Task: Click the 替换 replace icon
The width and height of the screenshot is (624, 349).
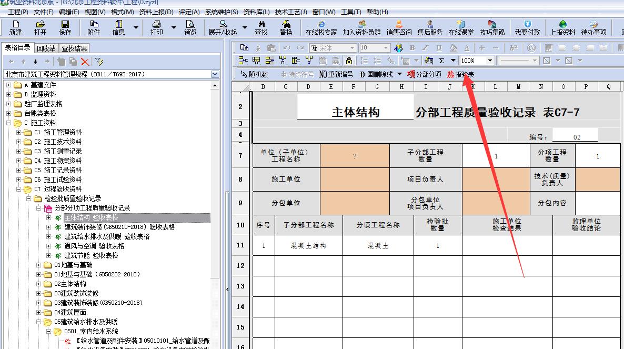Action: point(286,27)
